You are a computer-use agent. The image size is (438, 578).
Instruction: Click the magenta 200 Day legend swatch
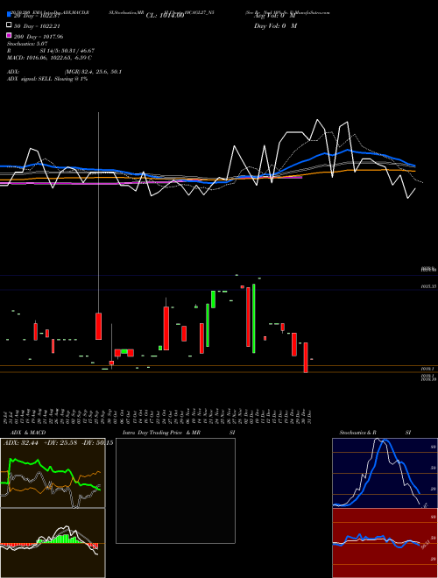9,36
